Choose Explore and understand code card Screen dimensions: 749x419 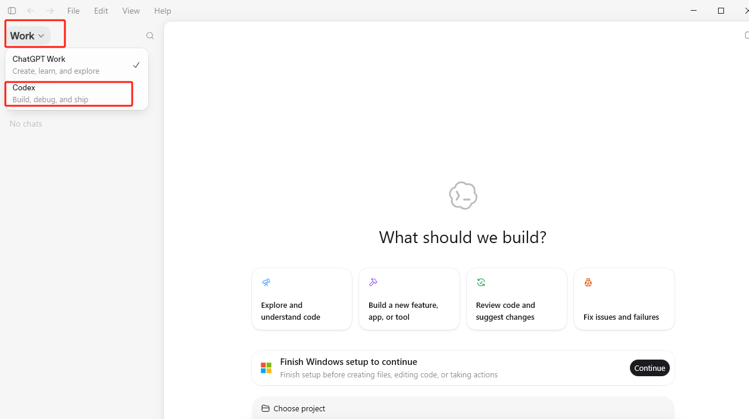302,299
